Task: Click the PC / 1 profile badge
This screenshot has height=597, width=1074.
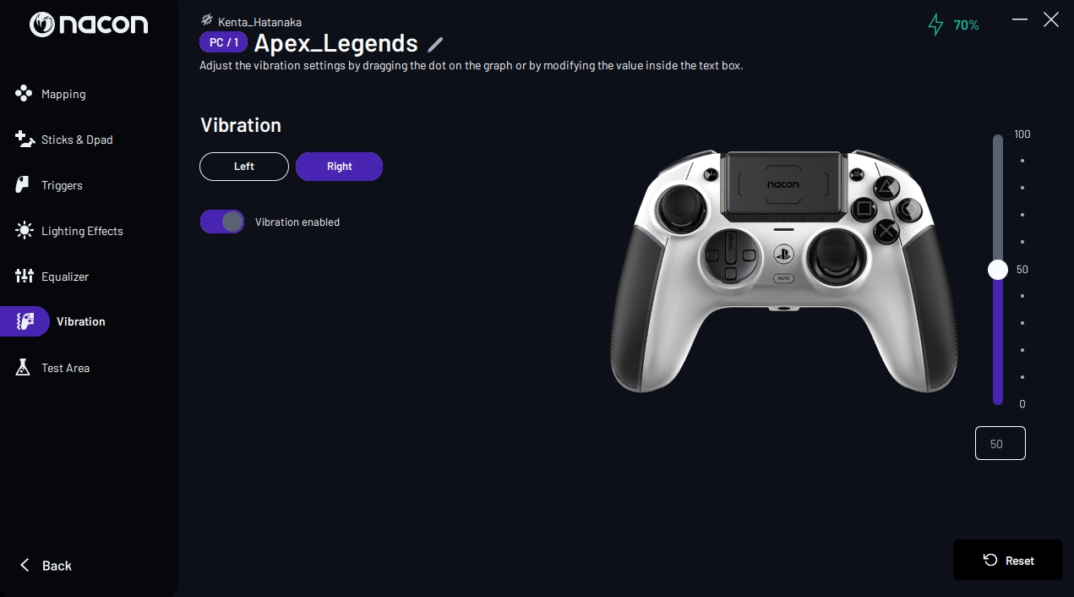Action: [x=223, y=42]
